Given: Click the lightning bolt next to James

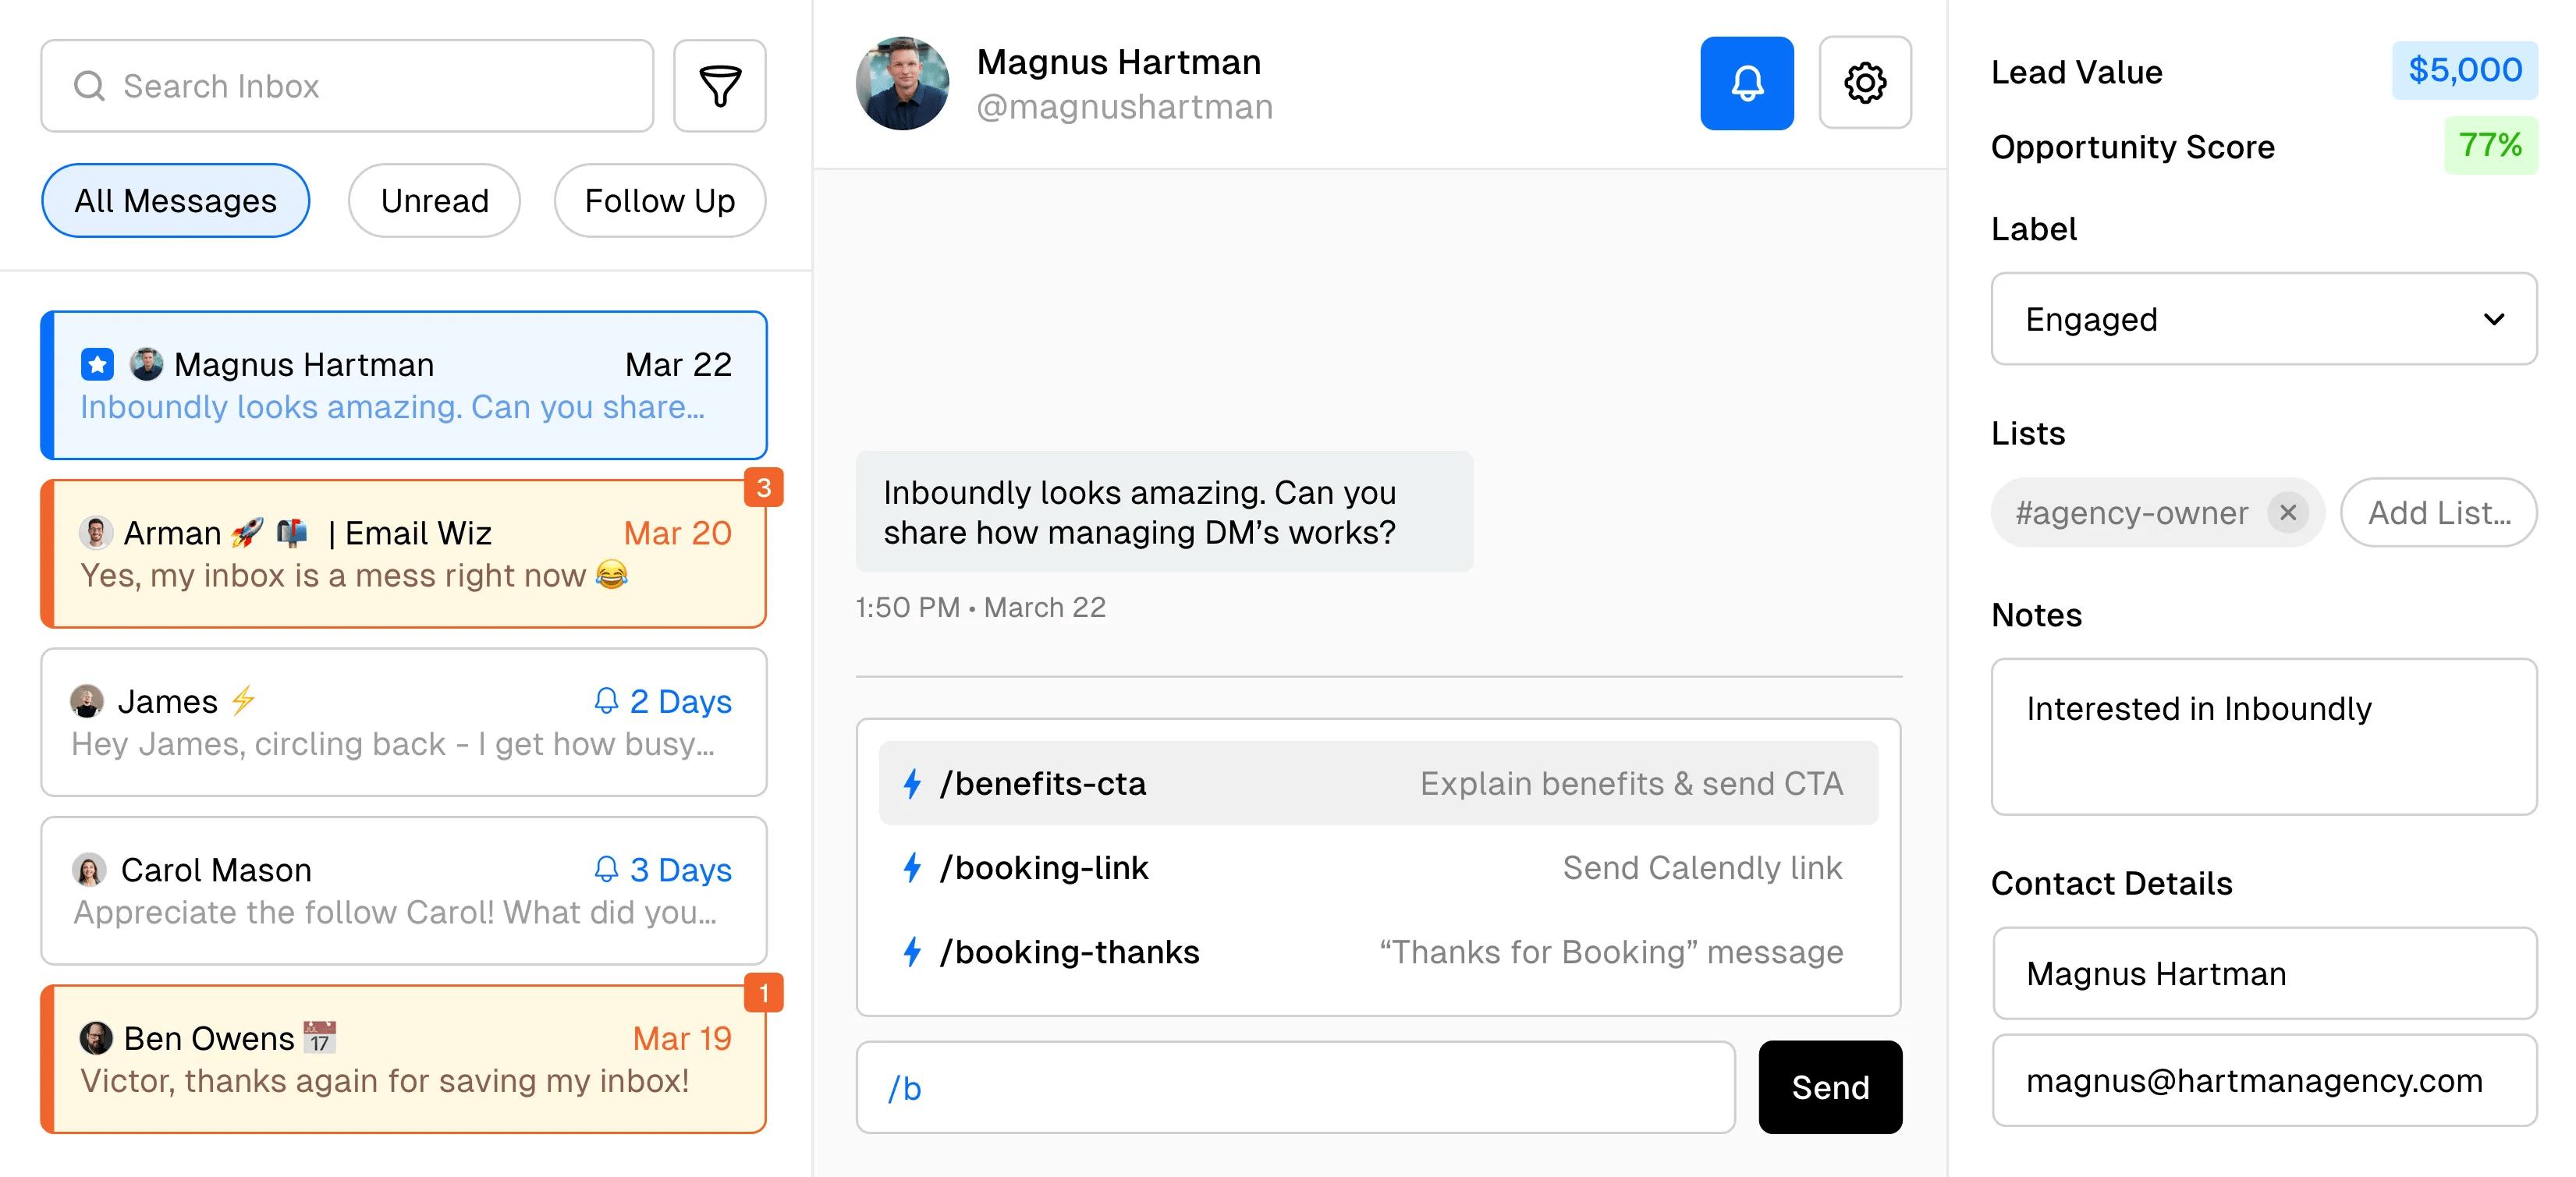Looking at the screenshot, I should pos(243,700).
